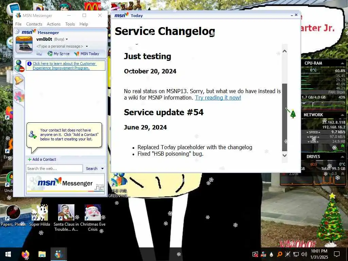The height and width of the screenshot is (261, 348).
Task: Click the SPEED row arrows in network gadget
Action: coord(313,132)
